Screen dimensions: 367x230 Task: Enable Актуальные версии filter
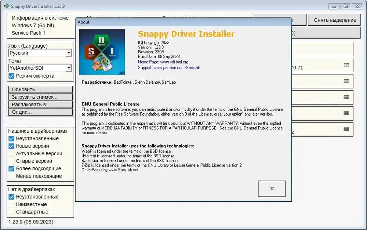[x=11, y=154]
